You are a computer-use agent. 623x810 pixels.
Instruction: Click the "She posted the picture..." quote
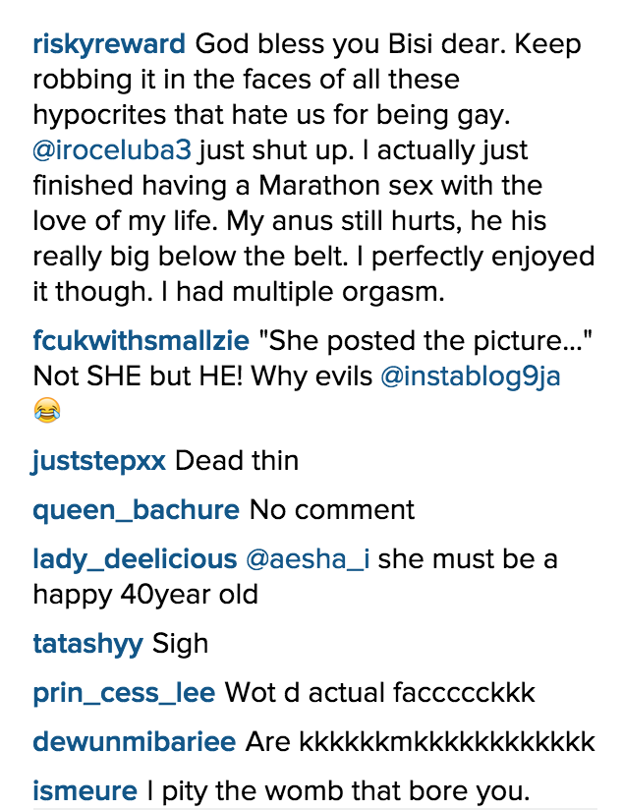(x=426, y=342)
